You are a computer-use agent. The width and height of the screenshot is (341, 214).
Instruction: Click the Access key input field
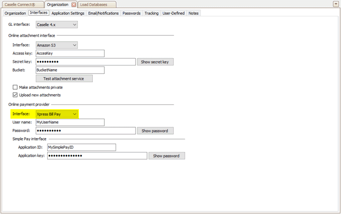[70, 53]
